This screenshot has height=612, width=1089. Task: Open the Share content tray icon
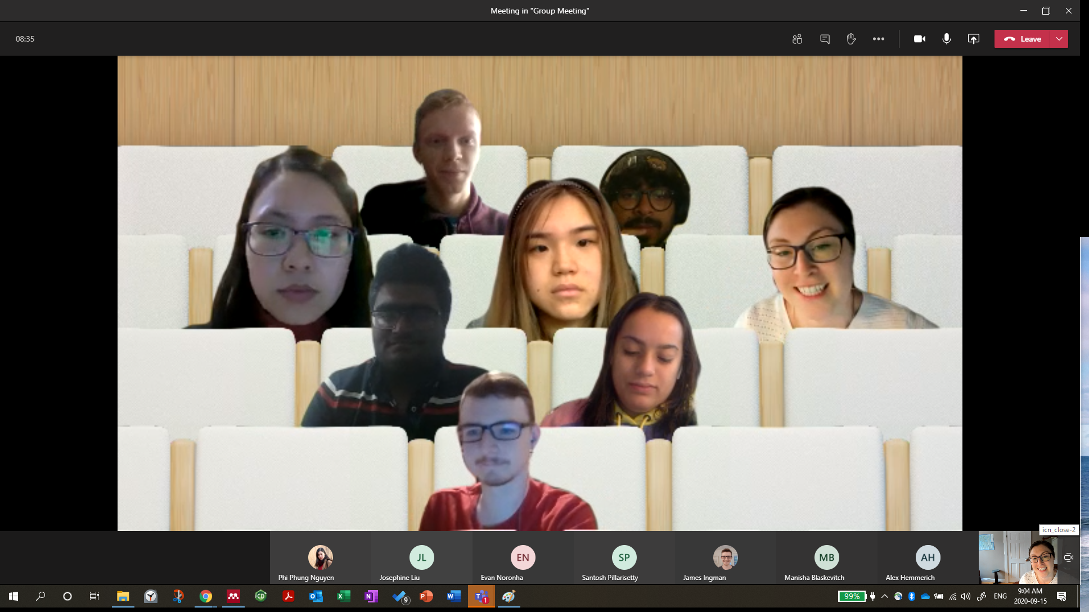[974, 39]
